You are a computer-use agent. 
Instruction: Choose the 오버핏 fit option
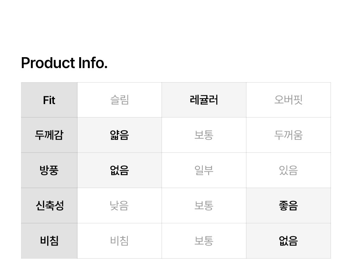point(288,100)
